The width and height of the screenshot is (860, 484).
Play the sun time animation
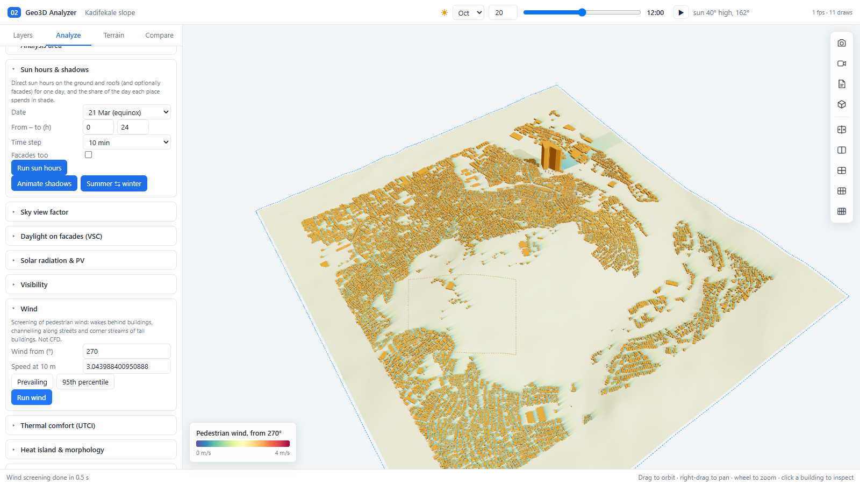tap(681, 12)
